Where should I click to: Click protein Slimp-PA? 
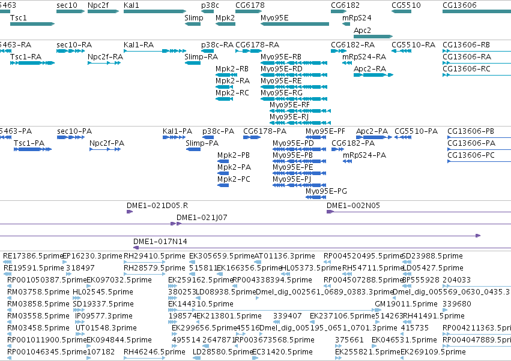tap(193, 149)
